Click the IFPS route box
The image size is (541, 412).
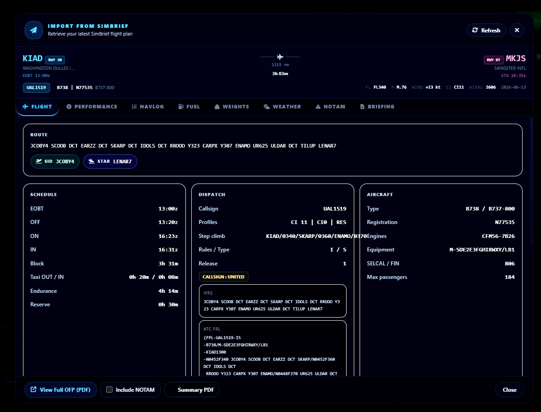click(273, 301)
